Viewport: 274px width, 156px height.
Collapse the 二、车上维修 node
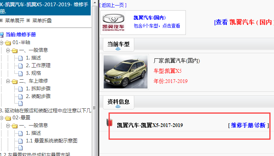point(8,81)
